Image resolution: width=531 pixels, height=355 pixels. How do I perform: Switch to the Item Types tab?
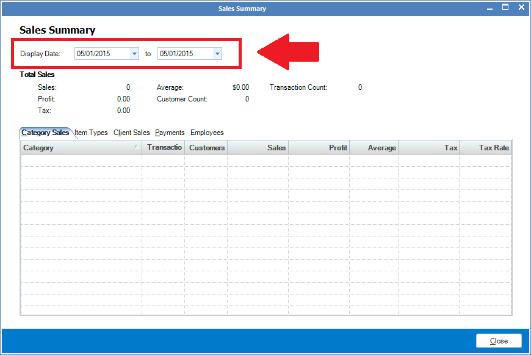pyautogui.click(x=91, y=133)
